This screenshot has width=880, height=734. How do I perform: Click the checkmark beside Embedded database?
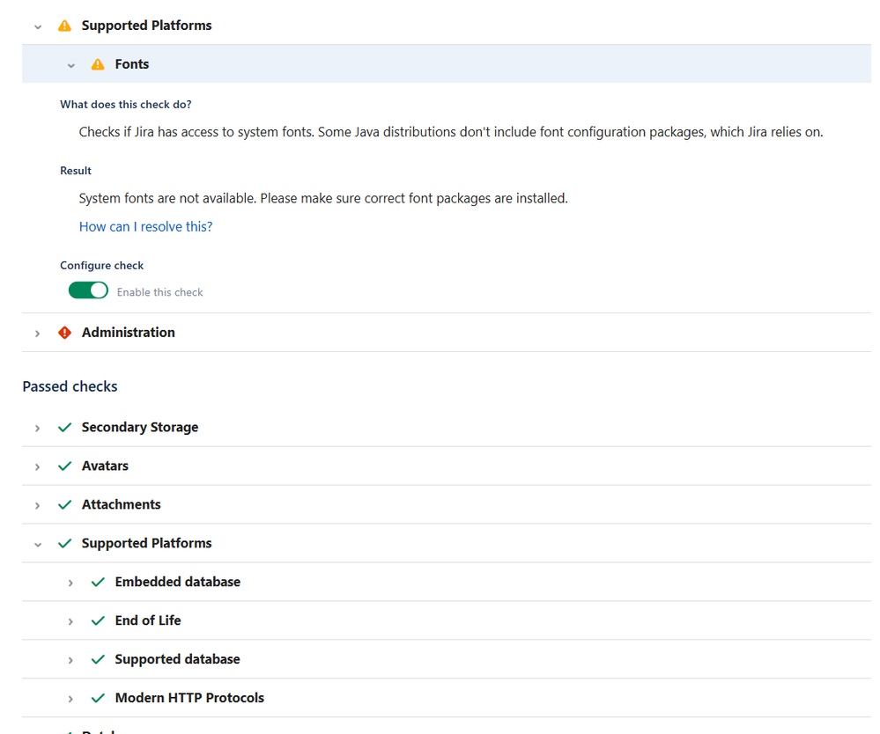point(98,582)
